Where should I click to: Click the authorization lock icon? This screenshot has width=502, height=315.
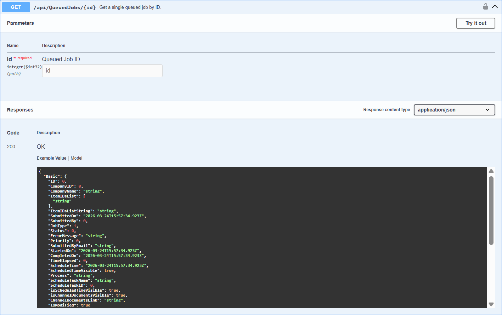(x=485, y=7)
